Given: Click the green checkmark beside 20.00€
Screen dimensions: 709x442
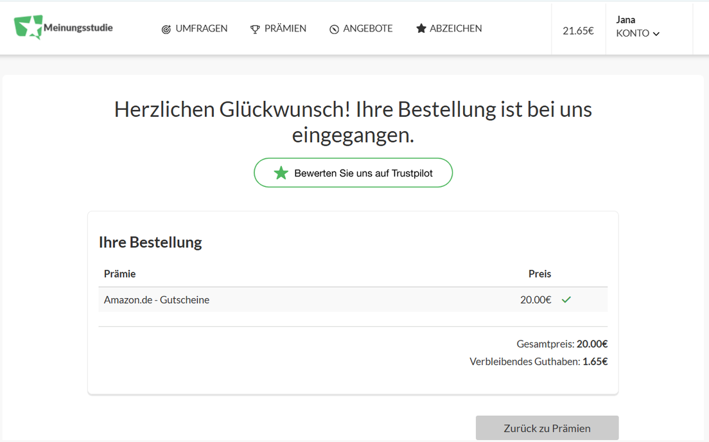Looking at the screenshot, I should coord(566,299).
